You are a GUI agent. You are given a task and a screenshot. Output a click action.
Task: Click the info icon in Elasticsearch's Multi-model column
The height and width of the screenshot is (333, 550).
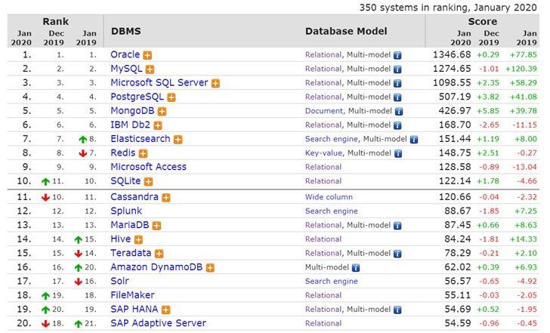pos(413,140)
